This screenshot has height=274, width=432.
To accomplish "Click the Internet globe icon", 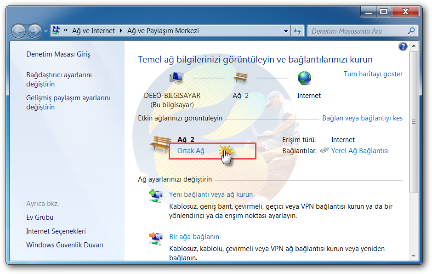I will pyautogui.click(x=304, y=78).
